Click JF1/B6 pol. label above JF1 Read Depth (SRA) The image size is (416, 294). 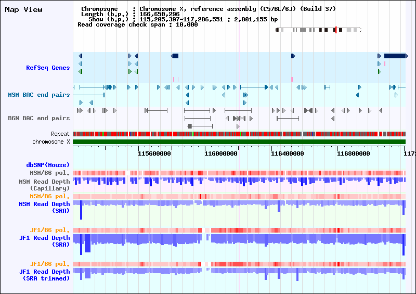[49, 231]
